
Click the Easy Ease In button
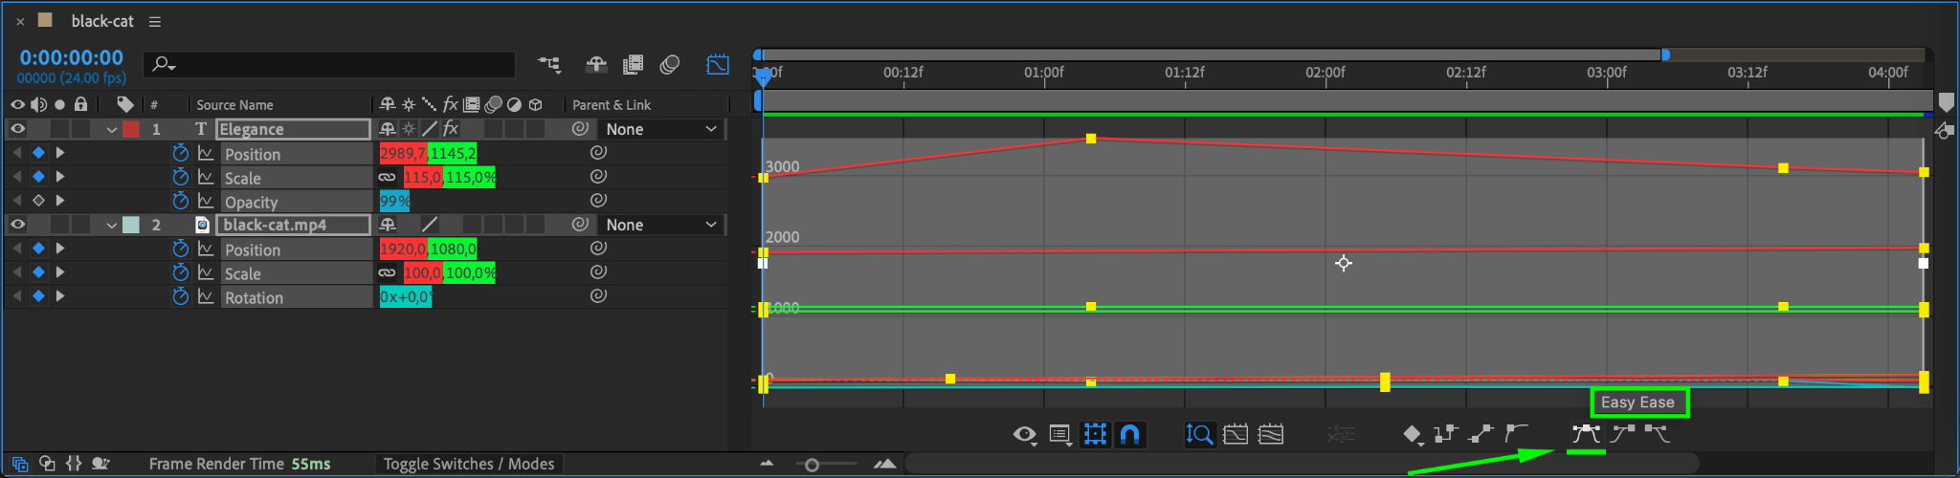pyautogui.click(x=1622, y=434)
